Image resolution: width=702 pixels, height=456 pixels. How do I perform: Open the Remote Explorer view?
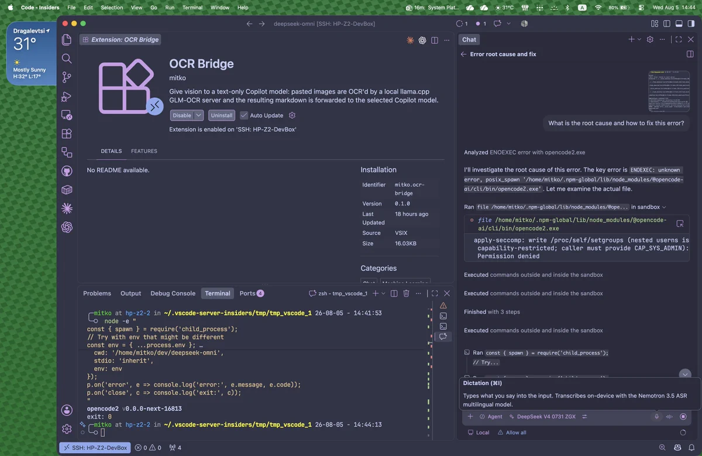tap(67, 115)
